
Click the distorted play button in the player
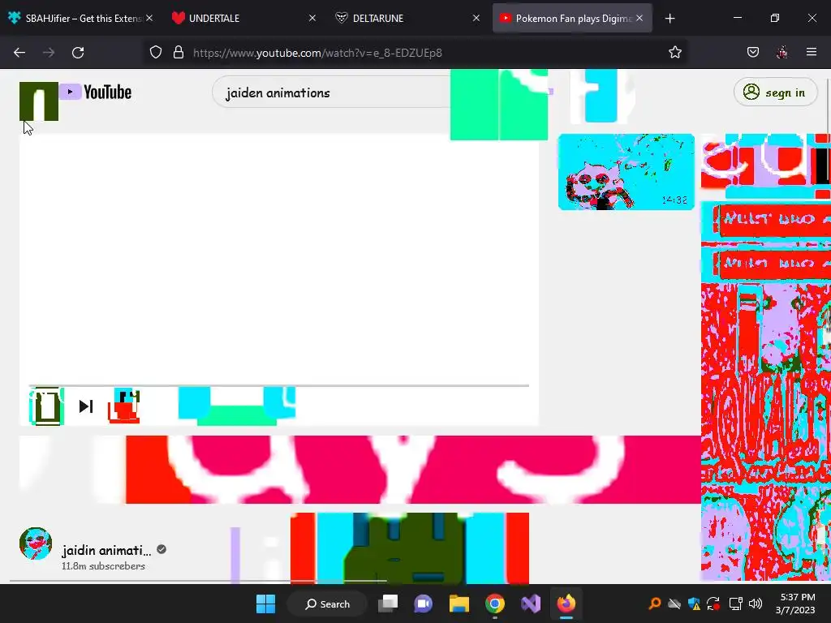click(x=46, y=406)
